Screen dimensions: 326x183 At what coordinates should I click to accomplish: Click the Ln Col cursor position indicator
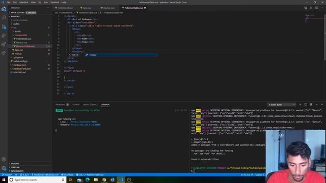point(247,175)
